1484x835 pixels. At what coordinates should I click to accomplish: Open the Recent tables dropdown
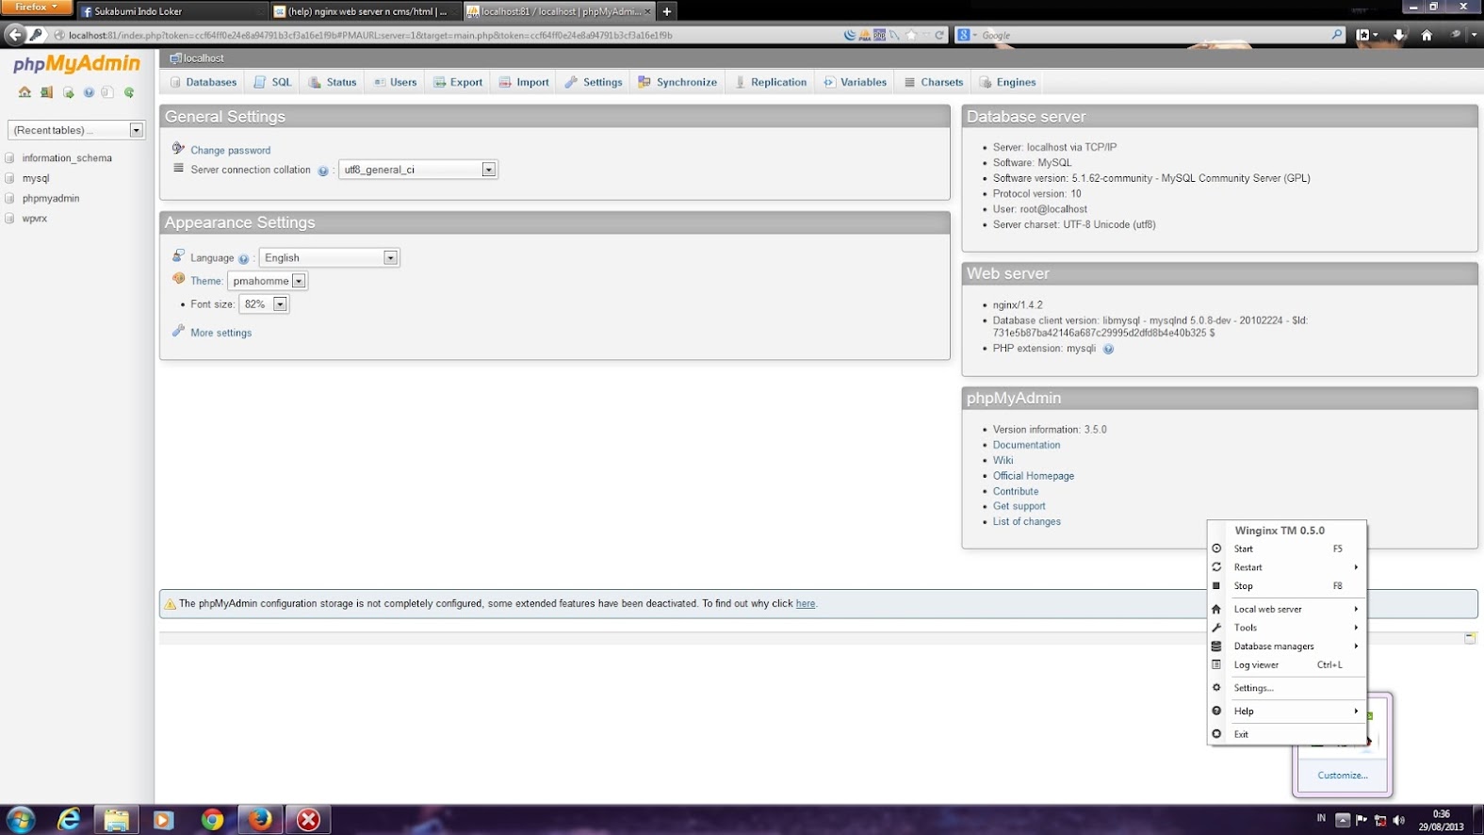click(x=75, y=130)
